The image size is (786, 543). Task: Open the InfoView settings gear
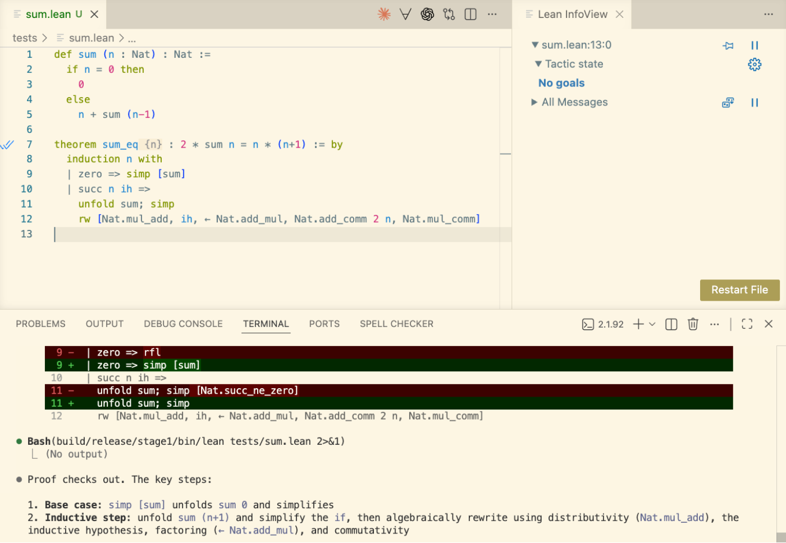[755, 65]
